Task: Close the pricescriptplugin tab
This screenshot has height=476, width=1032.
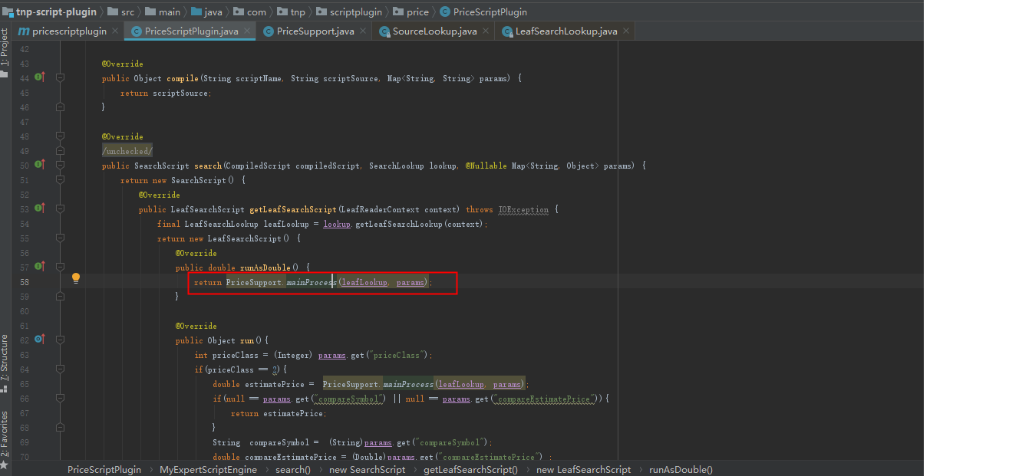Action: (x=115, y=31)
